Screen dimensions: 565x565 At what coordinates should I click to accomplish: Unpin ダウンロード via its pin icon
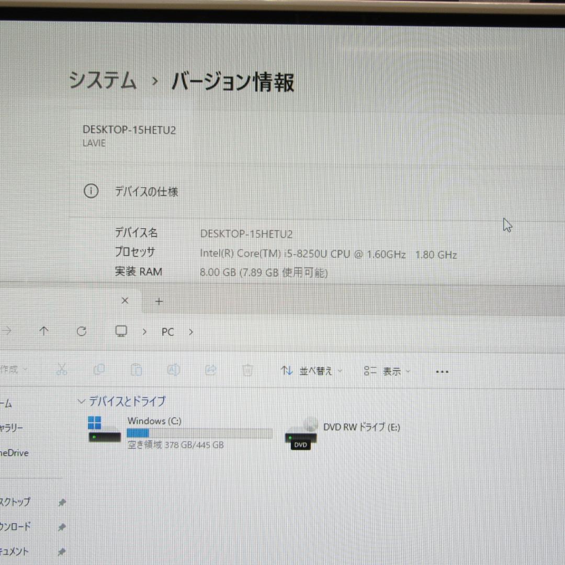(61, 527)
